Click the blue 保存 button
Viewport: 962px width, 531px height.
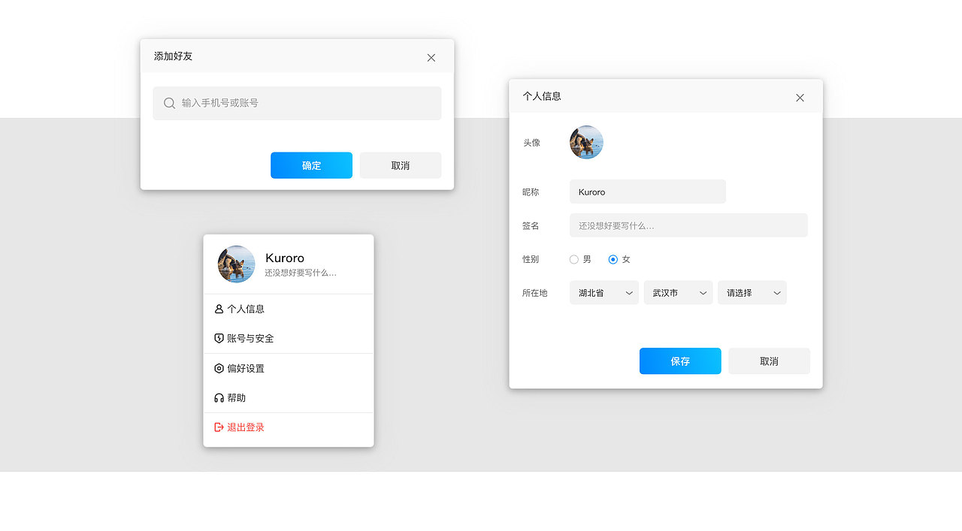click(x=680, y=361)
